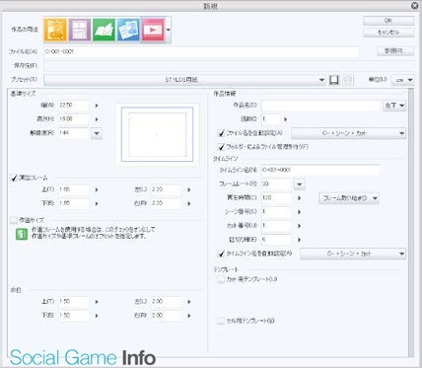
Task: Focus the ファイル名 input field
Action: point(201,51)
